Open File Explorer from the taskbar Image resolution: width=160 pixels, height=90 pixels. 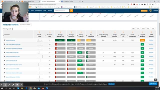click(22, 88)
